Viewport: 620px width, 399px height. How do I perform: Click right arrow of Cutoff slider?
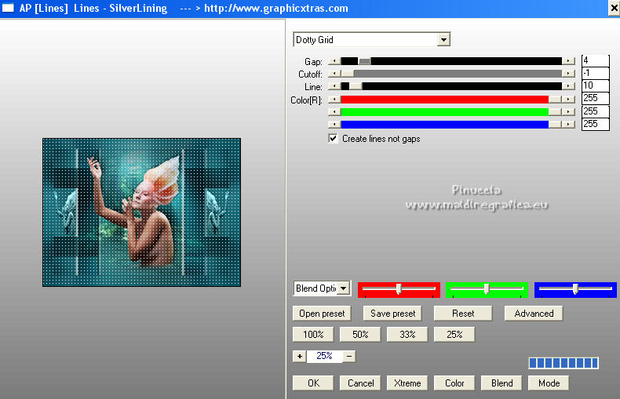click(569, 74)
